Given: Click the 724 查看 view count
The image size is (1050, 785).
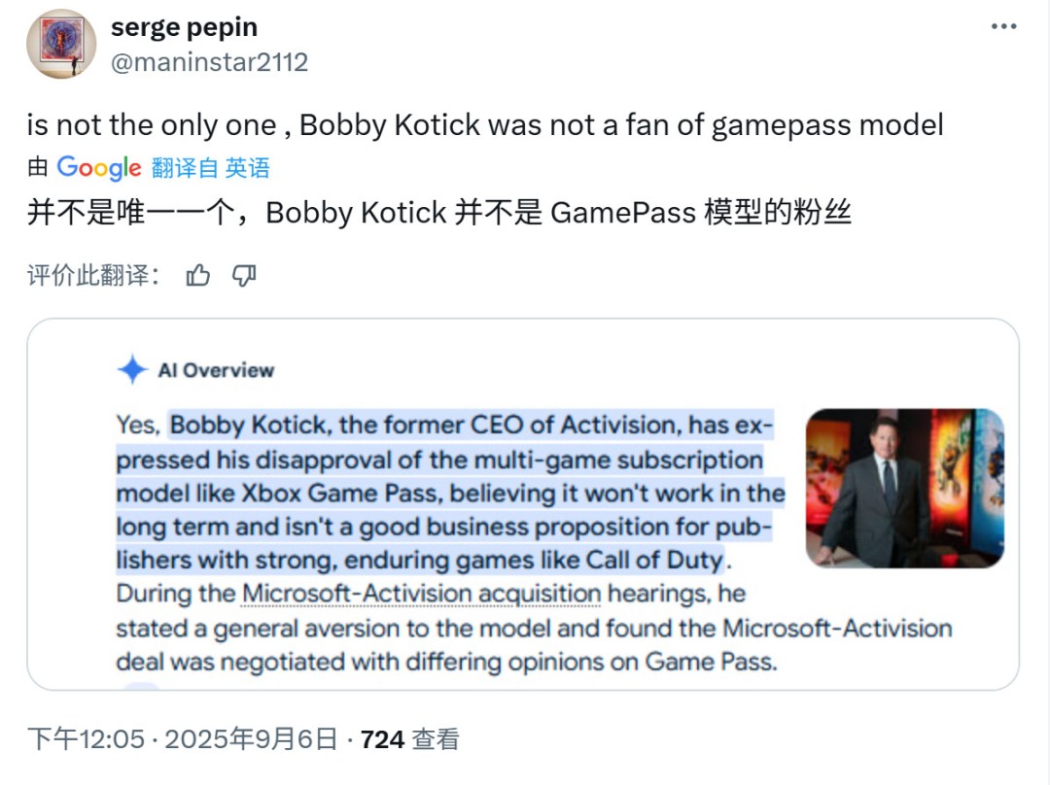Looking at the screenshot, I should [x=409, y=739].
